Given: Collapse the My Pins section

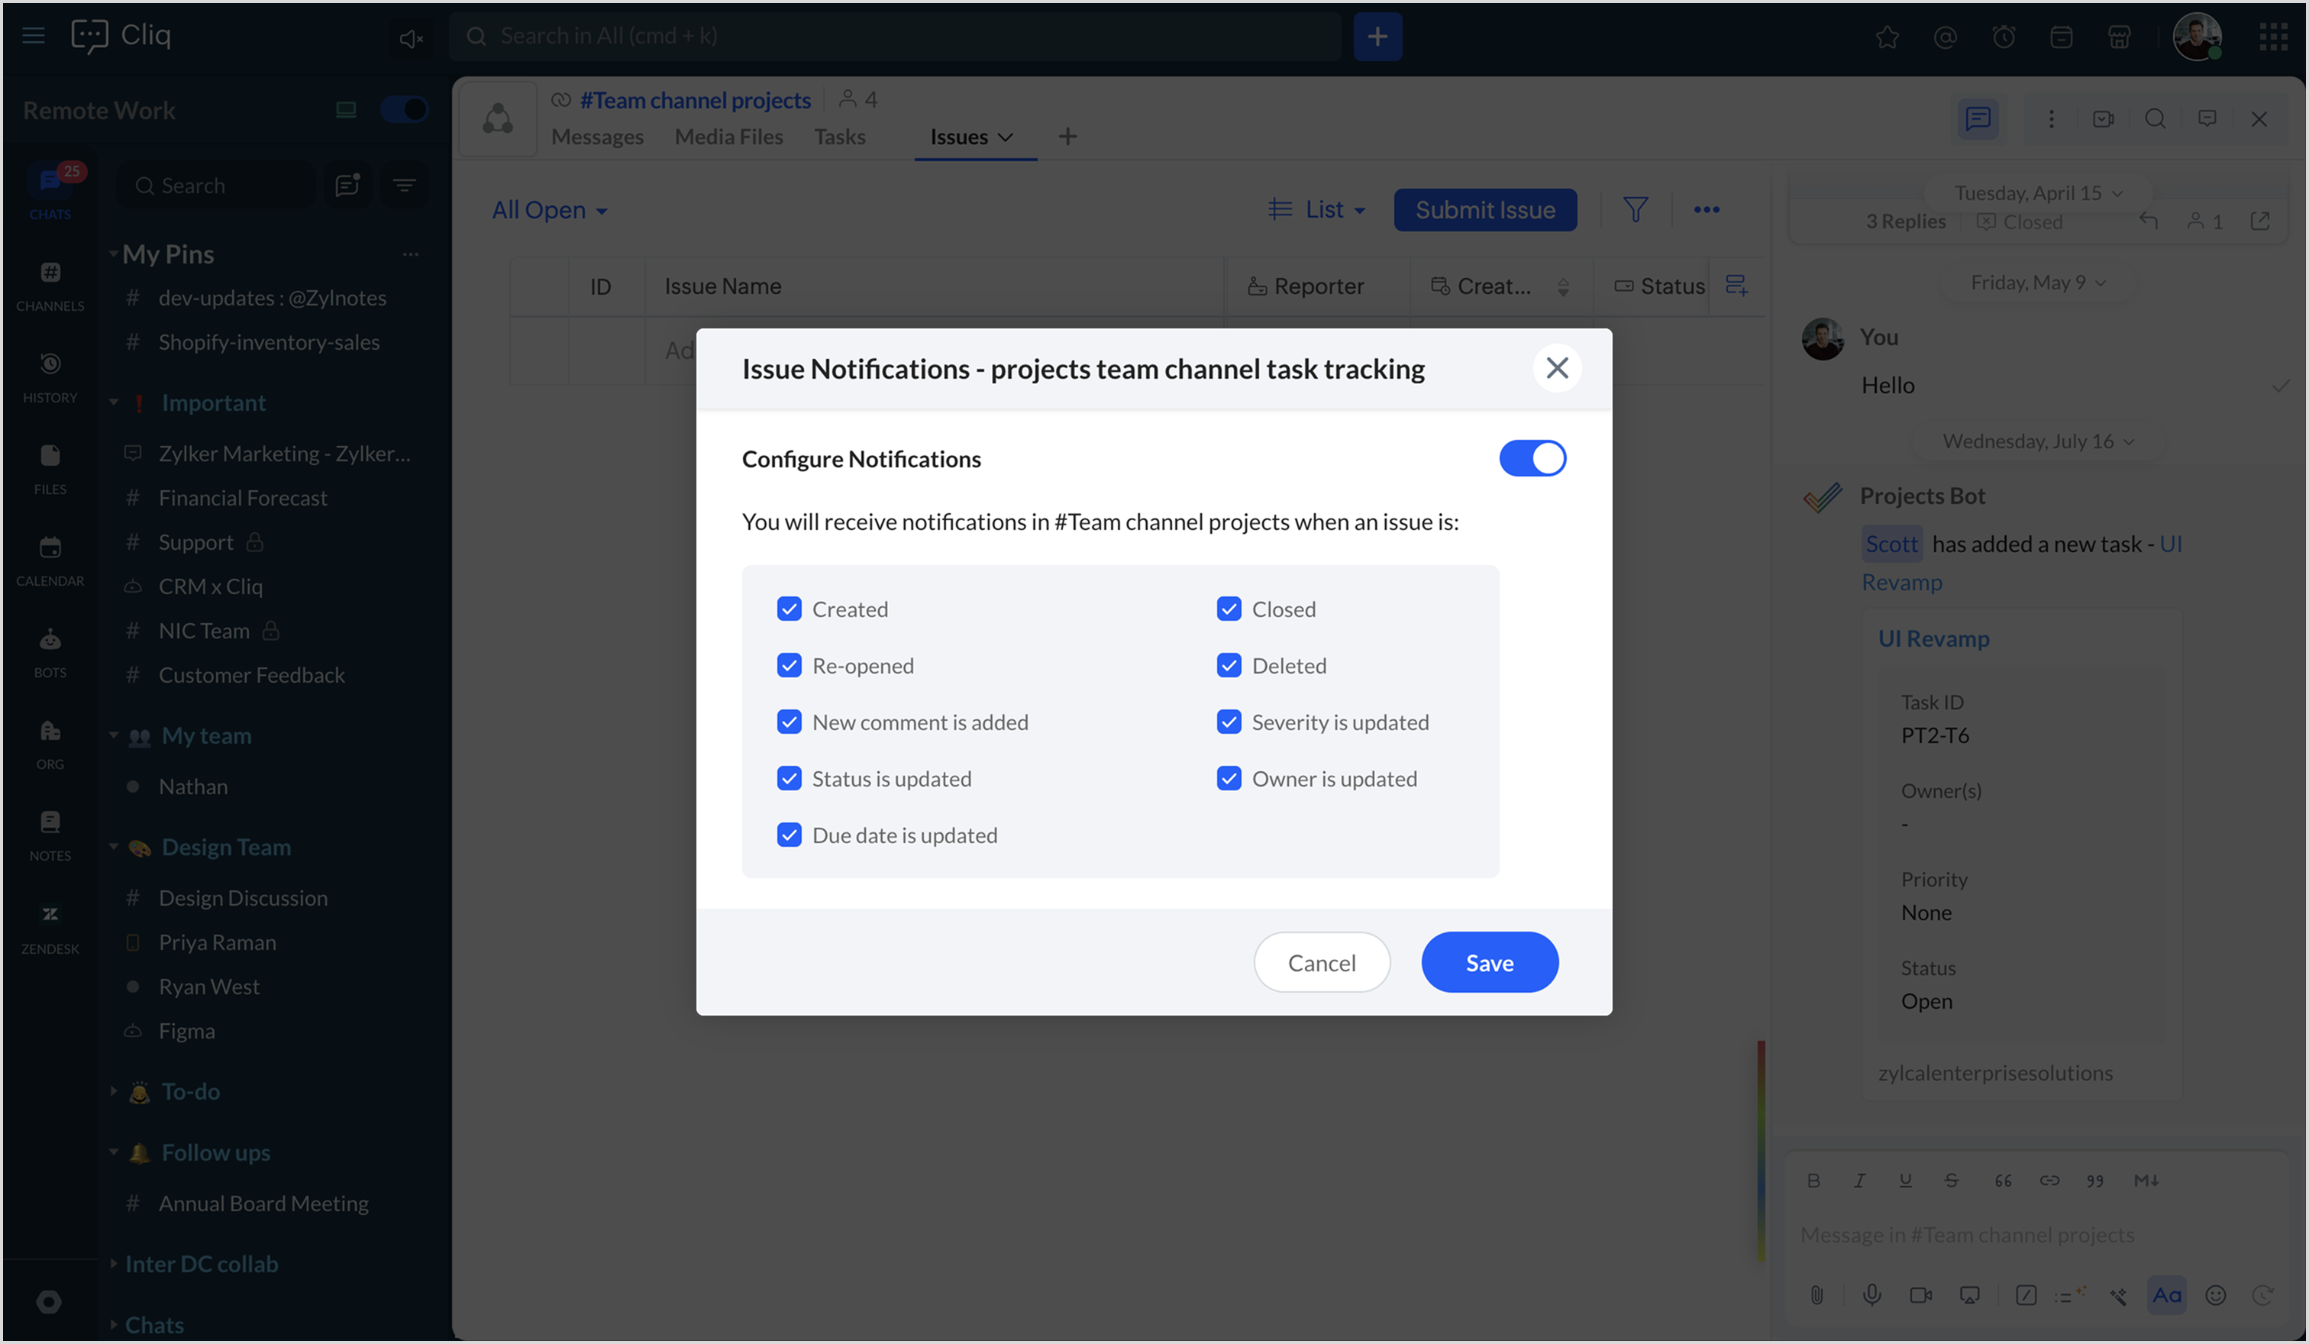Looking at the screenshot, I should (x=114, y=254).
